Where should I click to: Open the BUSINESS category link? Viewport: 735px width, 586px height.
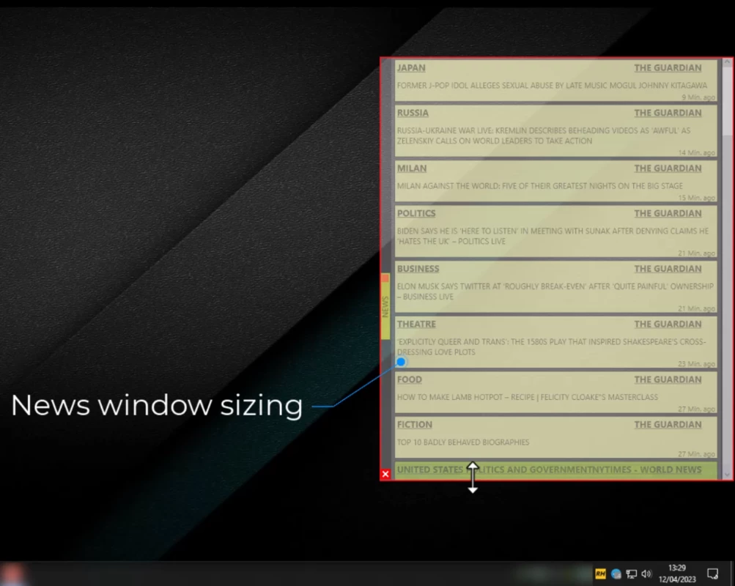[418, 268]
